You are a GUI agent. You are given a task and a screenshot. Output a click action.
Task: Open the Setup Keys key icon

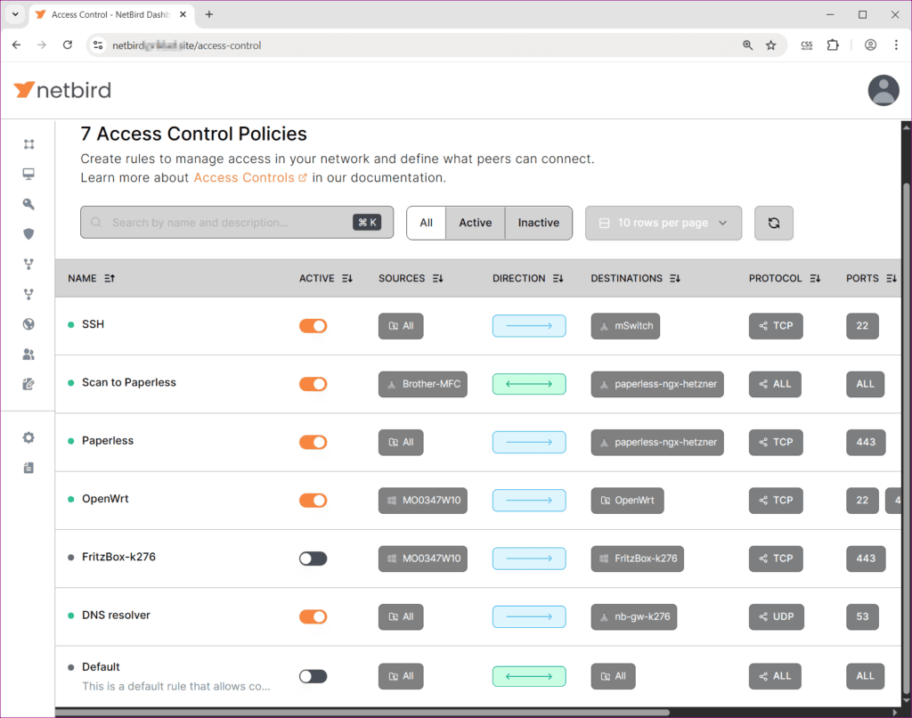[x=28, y=204]
